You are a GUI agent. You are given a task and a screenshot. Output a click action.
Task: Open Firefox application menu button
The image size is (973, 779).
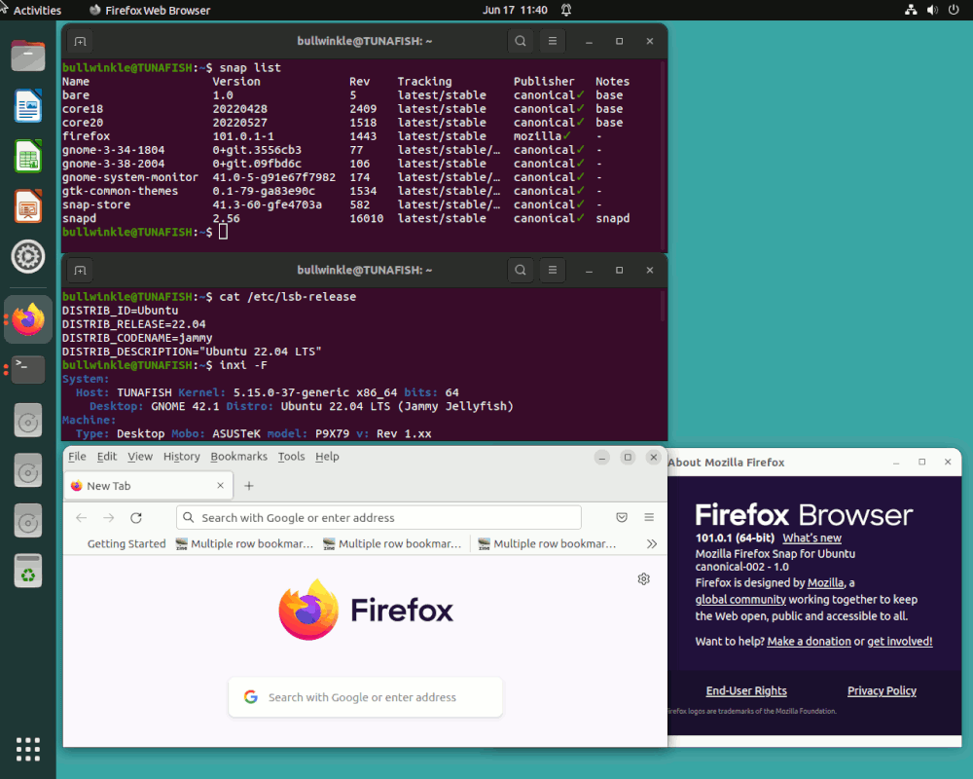649,517
